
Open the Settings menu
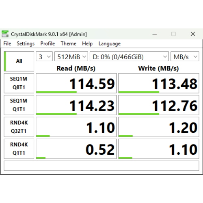[26, 43]
